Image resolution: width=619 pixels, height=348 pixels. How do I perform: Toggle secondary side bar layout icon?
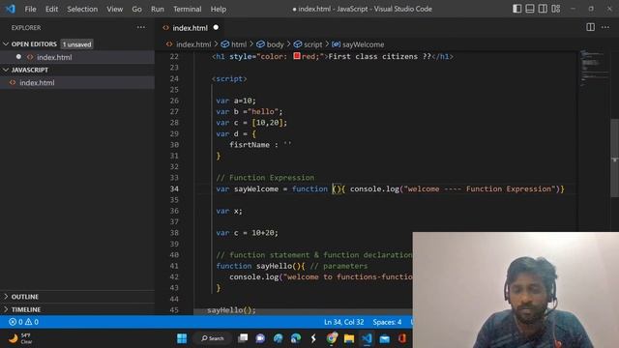click(x=543, y=9)
